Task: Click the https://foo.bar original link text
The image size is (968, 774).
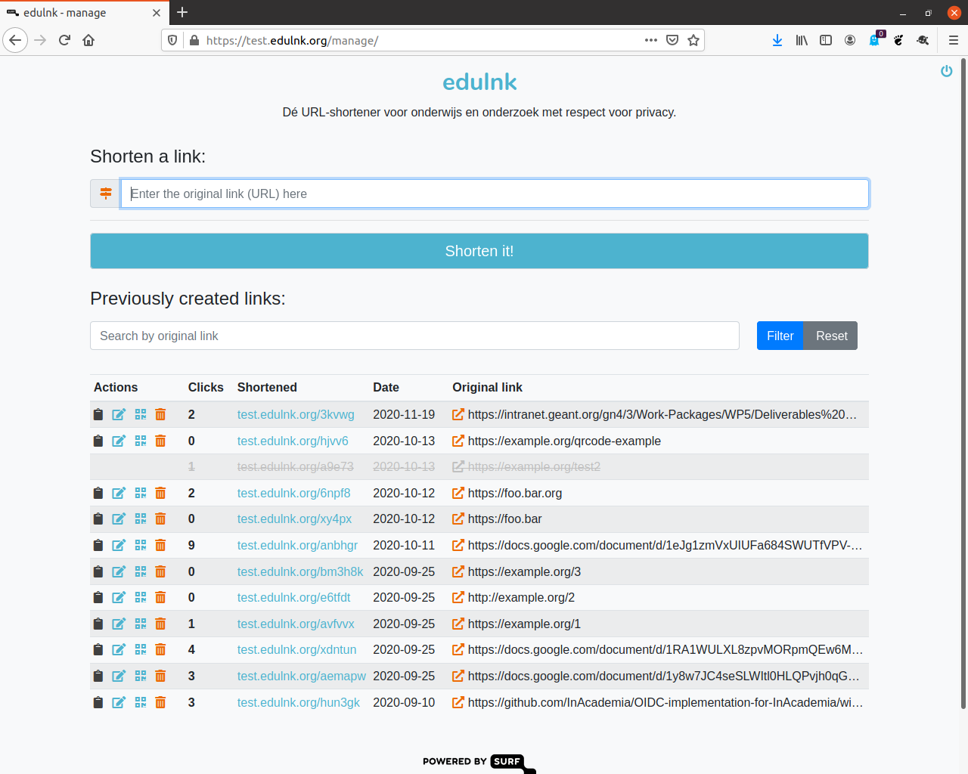Action: 504,519
